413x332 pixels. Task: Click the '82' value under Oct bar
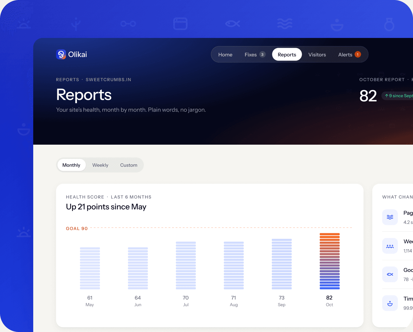(x=329, y=298)
